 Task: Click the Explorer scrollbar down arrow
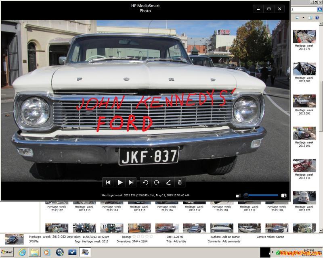pyautogui.click(x=321, y=230)
